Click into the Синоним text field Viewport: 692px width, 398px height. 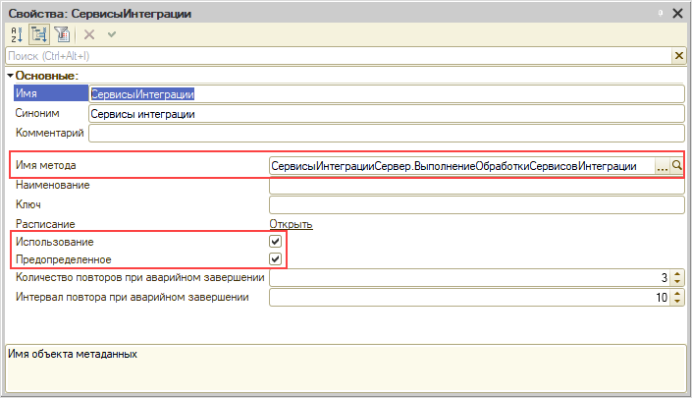pyautogui.click(x=385, y=114)
